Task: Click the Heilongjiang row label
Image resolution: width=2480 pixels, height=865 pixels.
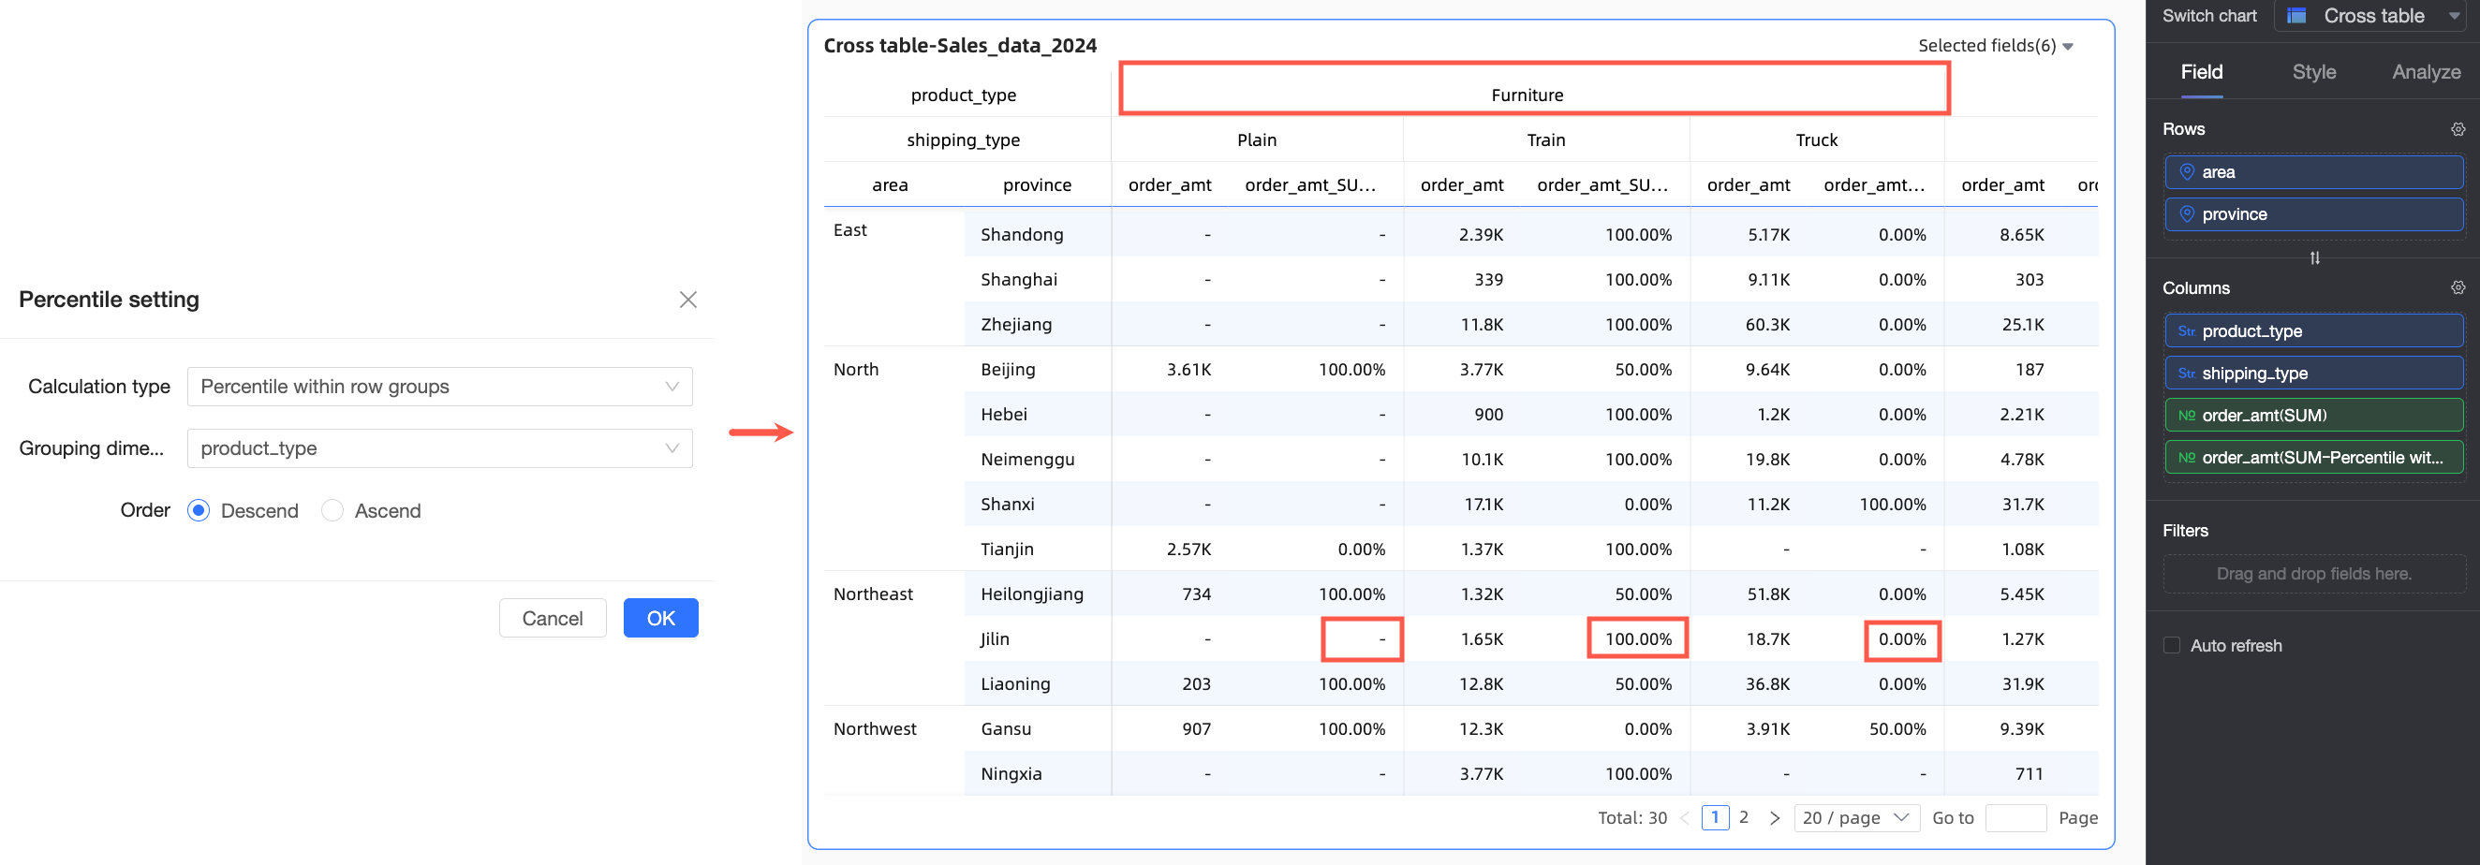Action: (x=1032, y=594)
